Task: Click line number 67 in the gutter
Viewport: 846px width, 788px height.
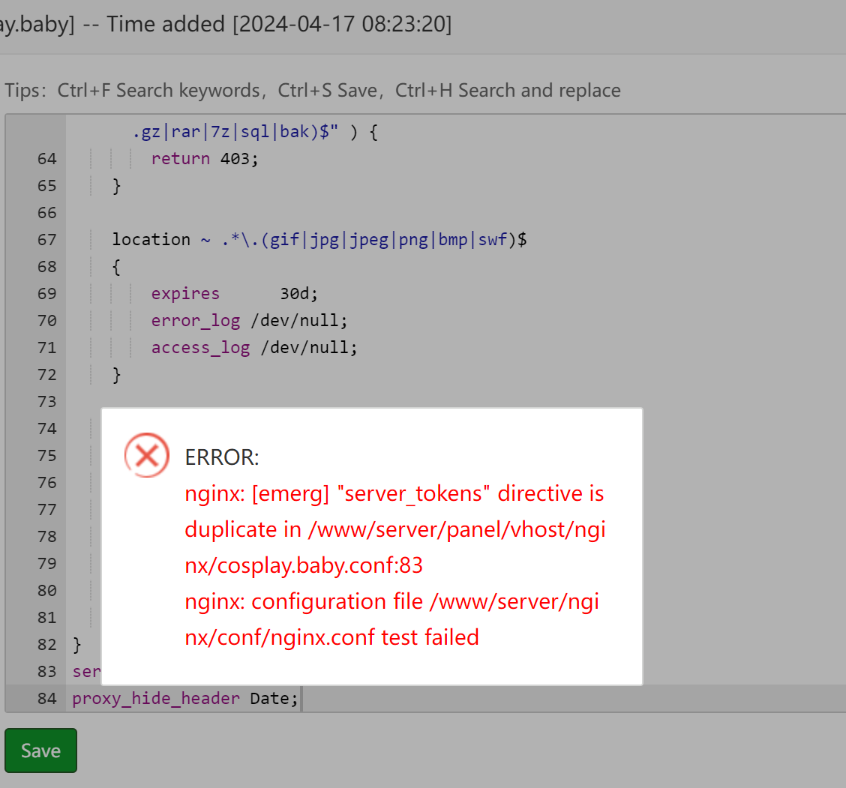Action: (46, 240)
